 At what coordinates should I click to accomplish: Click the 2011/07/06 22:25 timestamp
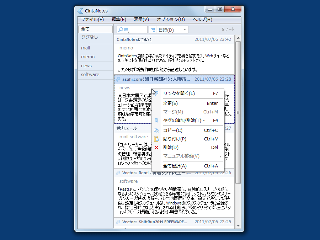click(x=213, y=222)
